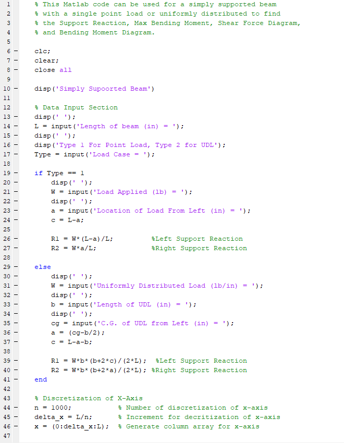Viewport: 344px width, 443px height.
Task: Click the 'close all' command
Action: click(x=53, y=70)
